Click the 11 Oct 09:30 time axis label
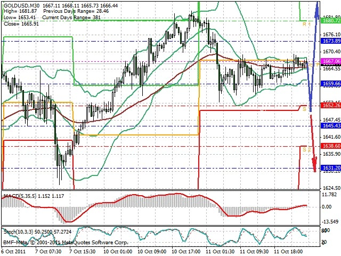Viewport: 341px width, 256px height. coord(254,251)
